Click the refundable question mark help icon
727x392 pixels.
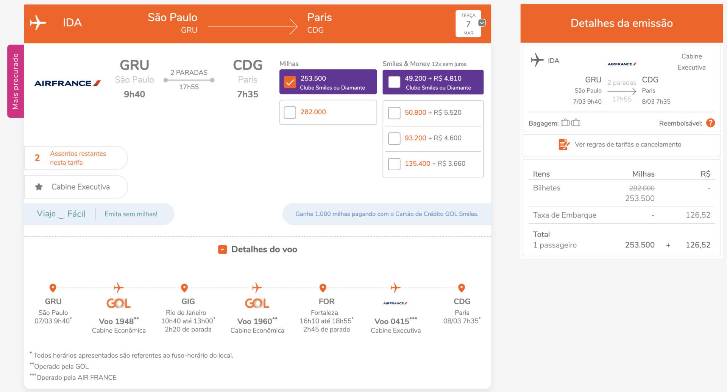[710, 123]
